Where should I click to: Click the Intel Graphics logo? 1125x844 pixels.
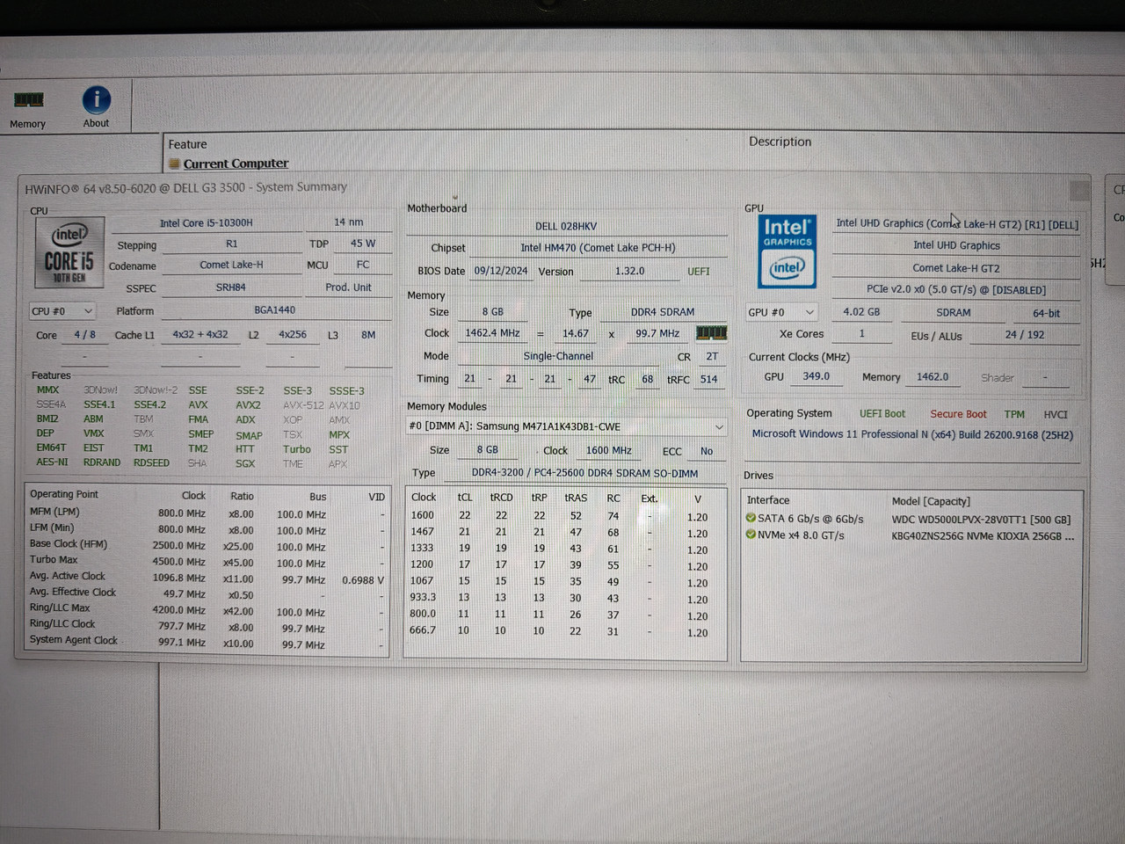[787, 251]
